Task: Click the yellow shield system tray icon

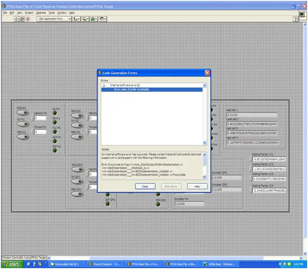Action: [285, 264]
